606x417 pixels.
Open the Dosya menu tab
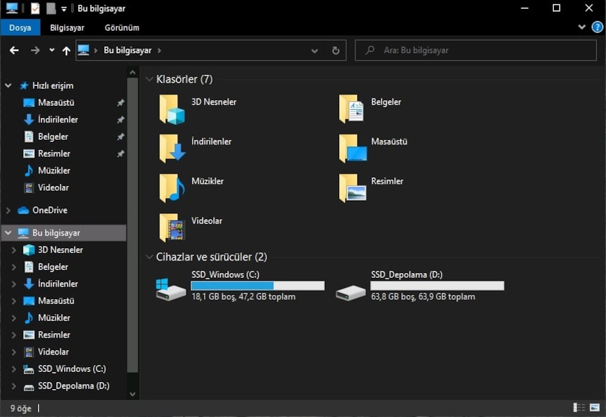pyautogui.click(x=20, y=27)
